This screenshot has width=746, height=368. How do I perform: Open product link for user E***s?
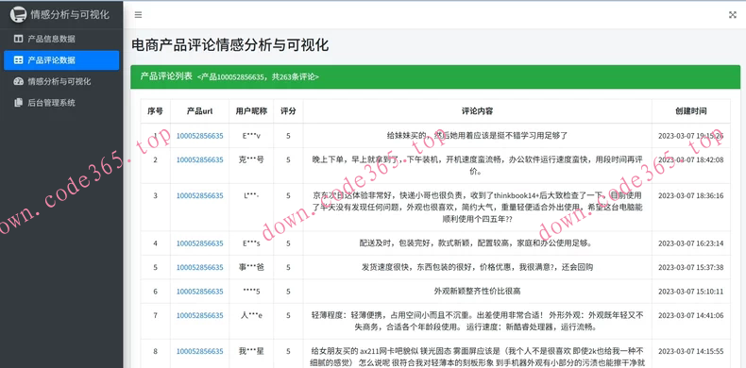click(200, 243)
